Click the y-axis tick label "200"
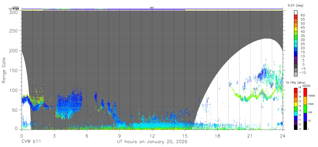The image size is (318, 147). pyautogui.click(x=14, y=51)
